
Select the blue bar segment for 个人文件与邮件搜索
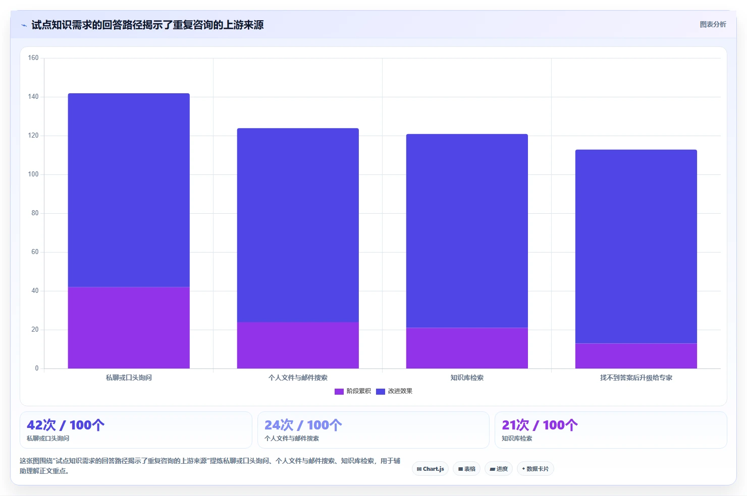coord(298,225)
